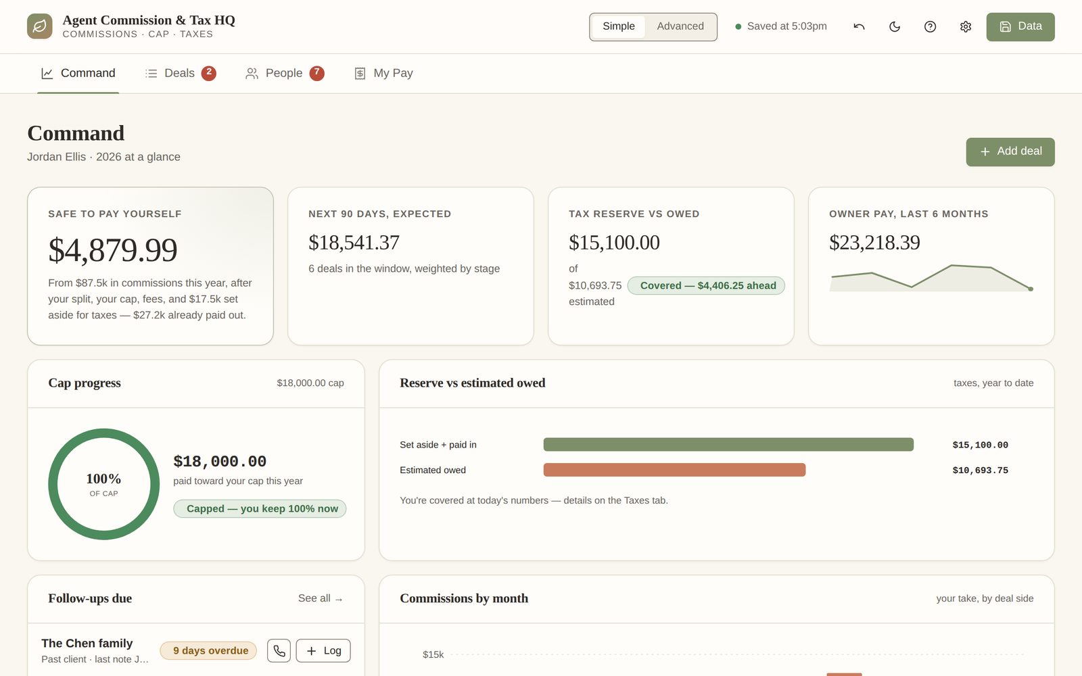Click the Covered — $4,406.25 ahead pill
The image size is (1082, 676).
coord(707,285)
